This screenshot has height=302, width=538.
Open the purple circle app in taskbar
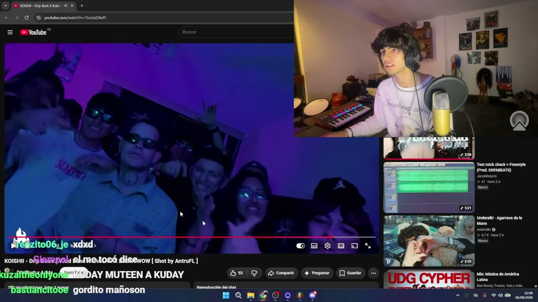[287, 295]
